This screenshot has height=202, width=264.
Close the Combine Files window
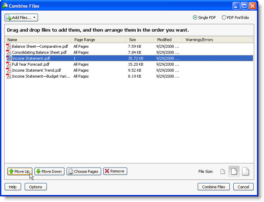tap(252, 6)
